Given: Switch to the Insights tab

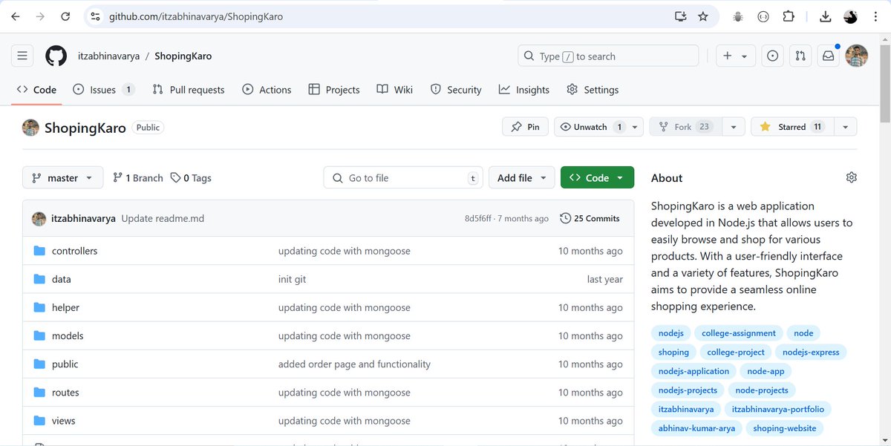Looking at the screenshot, I should (524, 90).
